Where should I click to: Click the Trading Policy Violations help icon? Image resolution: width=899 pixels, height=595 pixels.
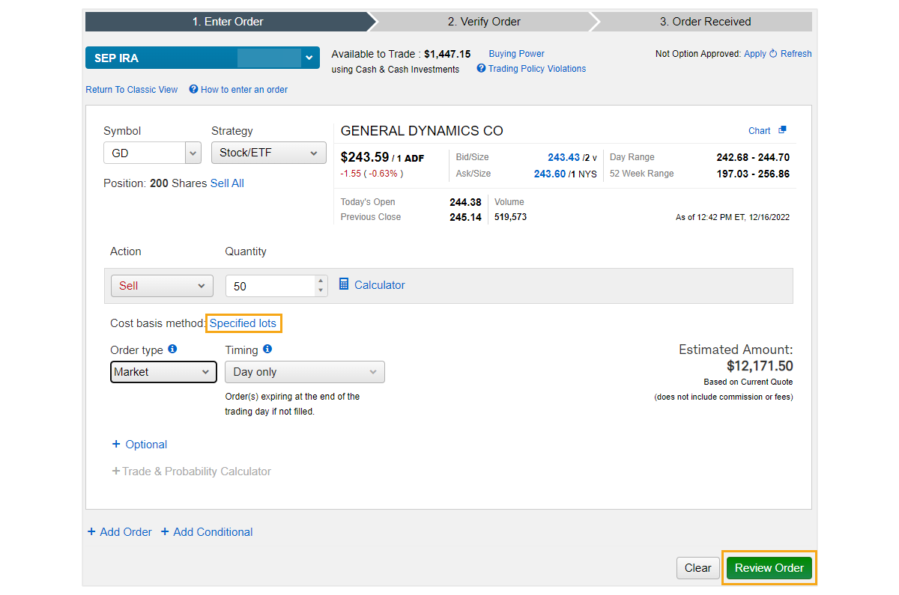pos(481,68)
